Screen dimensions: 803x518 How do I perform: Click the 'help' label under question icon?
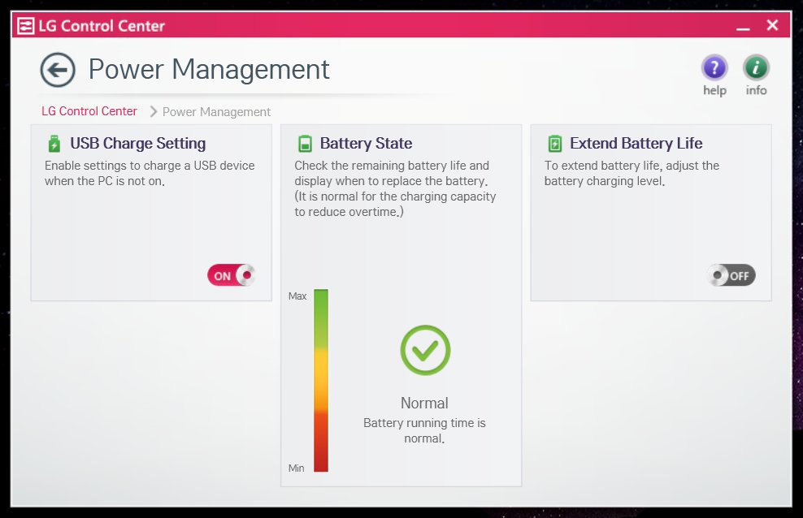pyautogui.click(x=714, y=90)
